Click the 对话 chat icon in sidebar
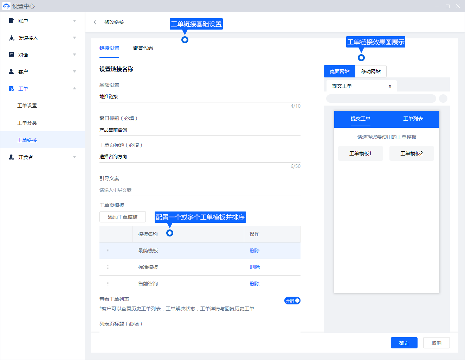Screen dimensions: 465x360 tap(11, 55)
